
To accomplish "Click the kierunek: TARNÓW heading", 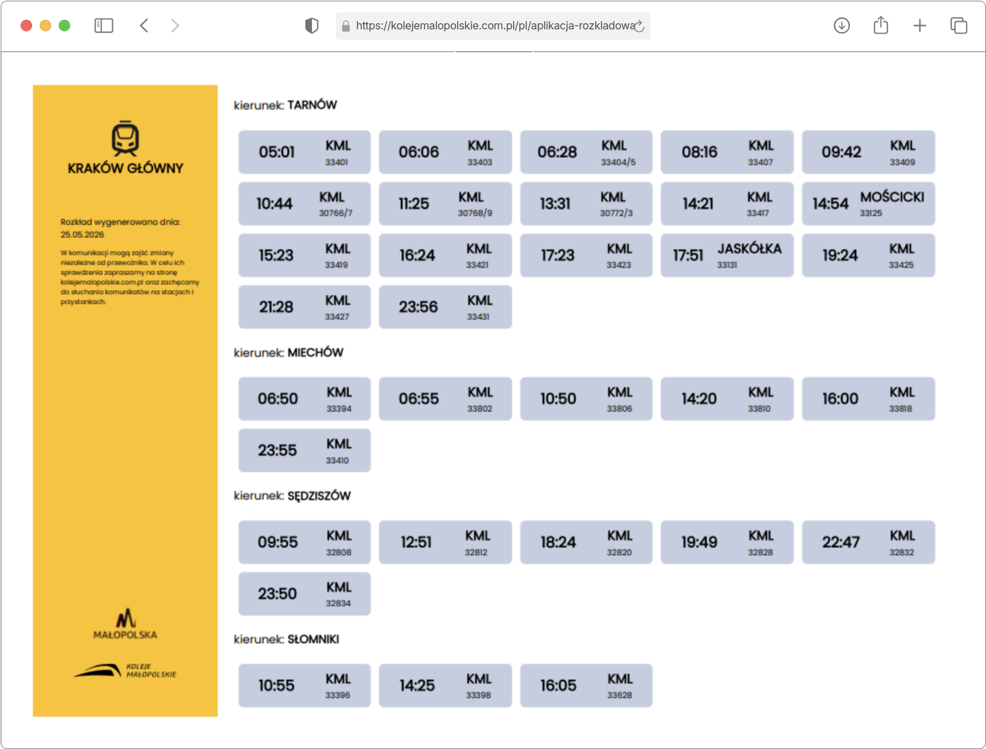I will [x=285, y=105].
